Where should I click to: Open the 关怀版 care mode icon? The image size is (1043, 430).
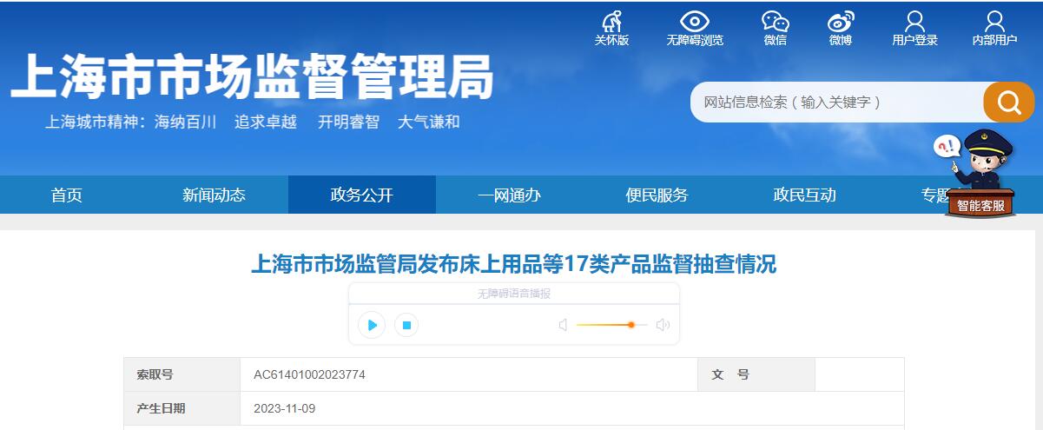click(611, 22)
